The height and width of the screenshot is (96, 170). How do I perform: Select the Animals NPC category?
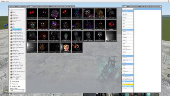[14, 13]
